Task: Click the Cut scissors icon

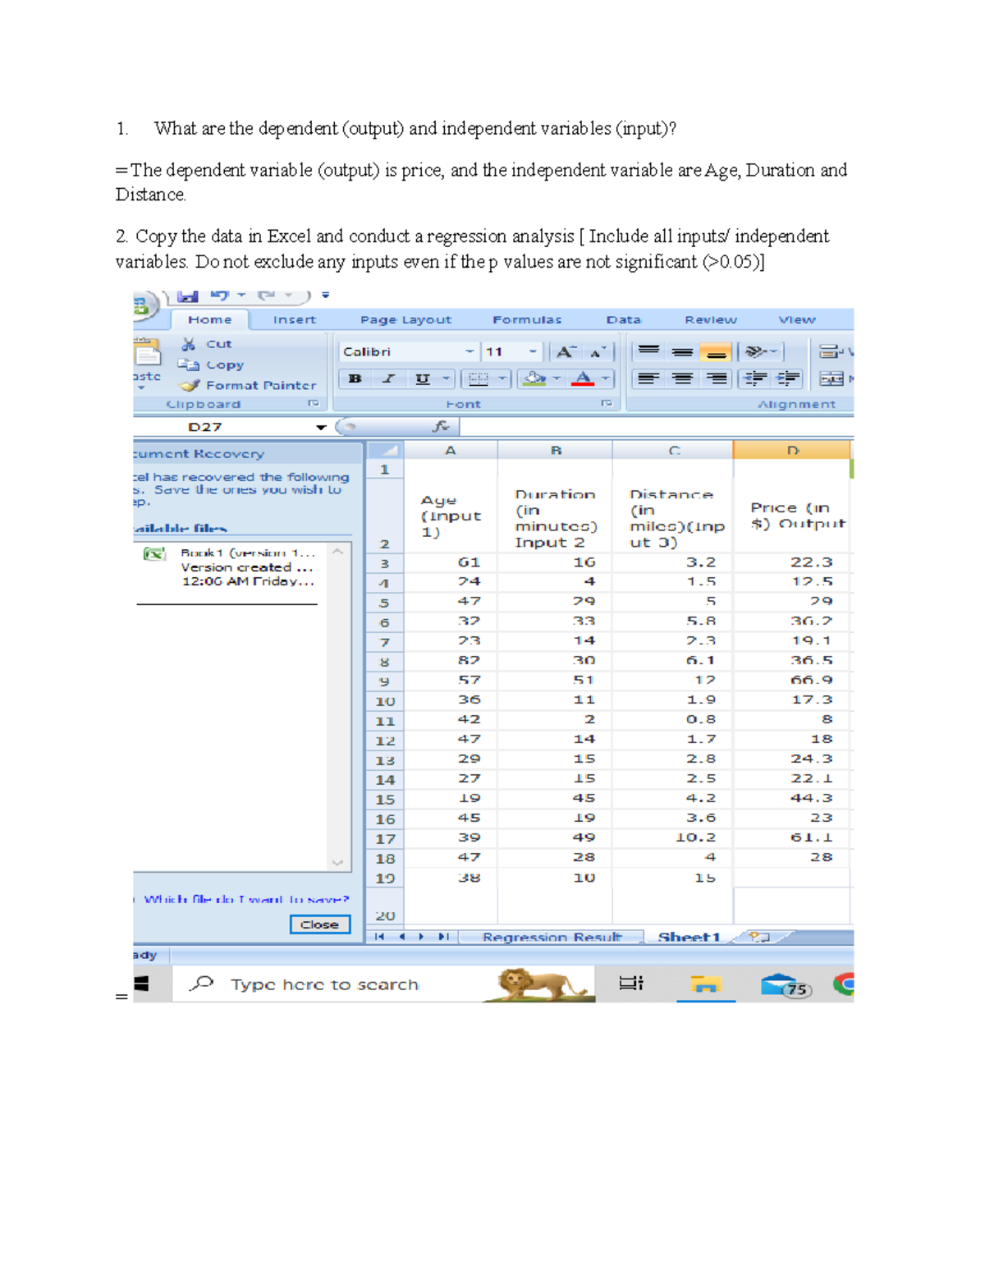Action: click(x=189, y=344)
